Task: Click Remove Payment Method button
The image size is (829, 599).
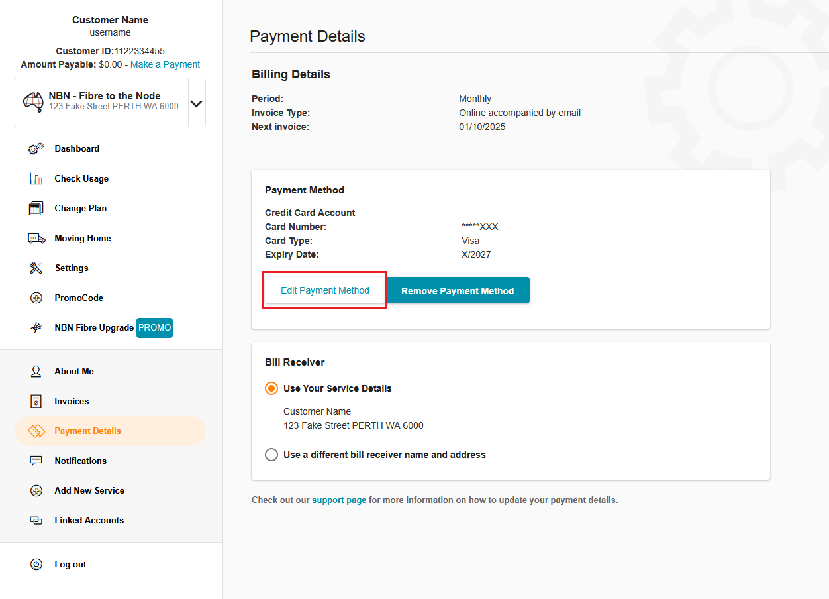Action: (x=458, y=291)
